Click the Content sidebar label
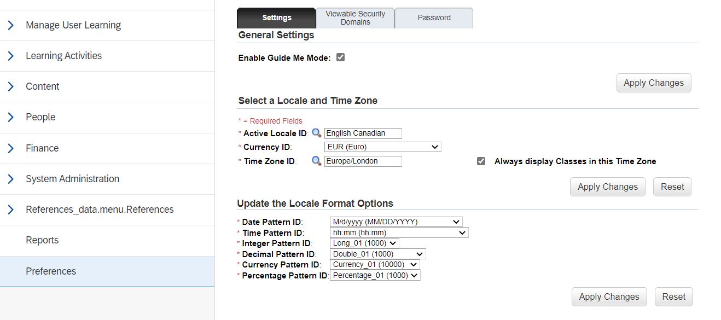 point(43,86)
